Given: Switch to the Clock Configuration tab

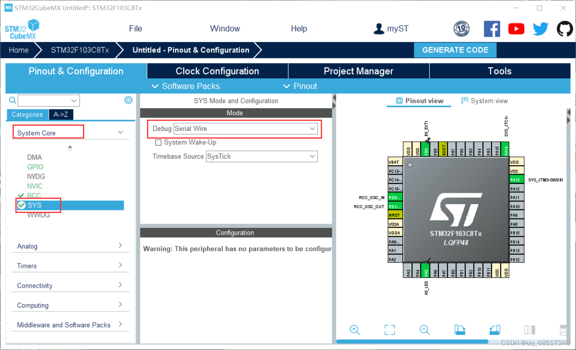Looking at the screenshot, I should (217, 71).
